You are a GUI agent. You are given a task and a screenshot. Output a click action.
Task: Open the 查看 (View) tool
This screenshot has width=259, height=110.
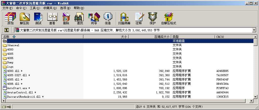(x=52, y=18)
